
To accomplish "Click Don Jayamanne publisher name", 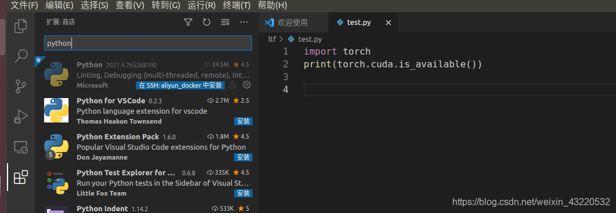I will click(x=102, y=157).
